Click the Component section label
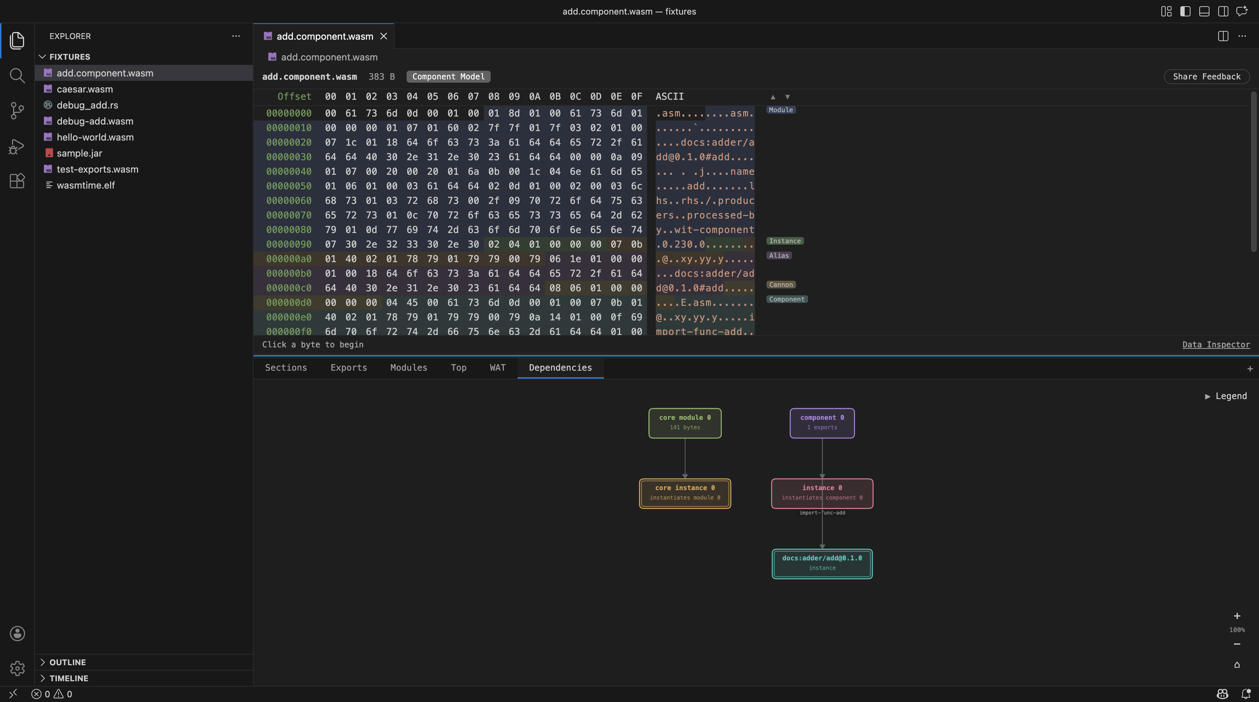This screenshot has height=702, width=1259. (787, 299)
